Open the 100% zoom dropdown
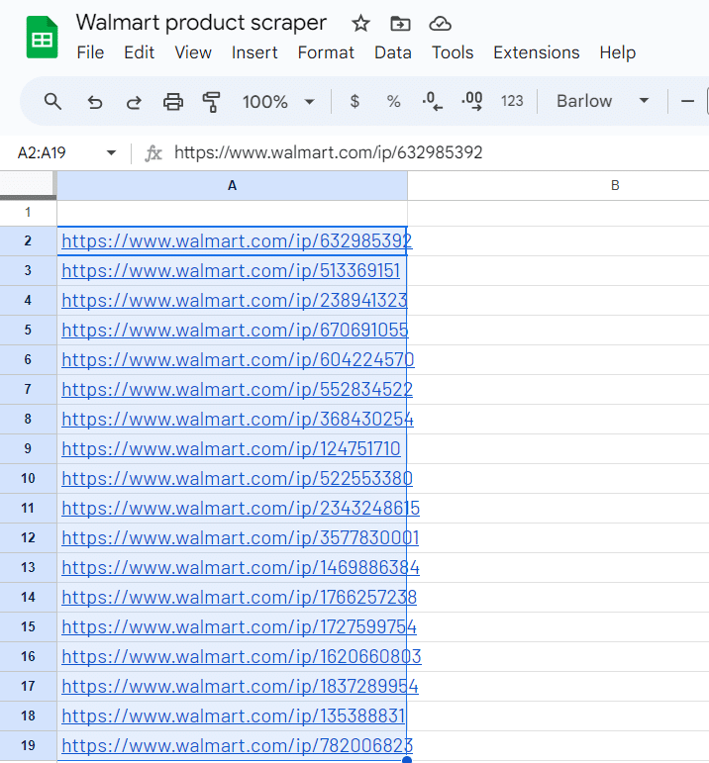The image size is (709, 763). click(278, 101)
